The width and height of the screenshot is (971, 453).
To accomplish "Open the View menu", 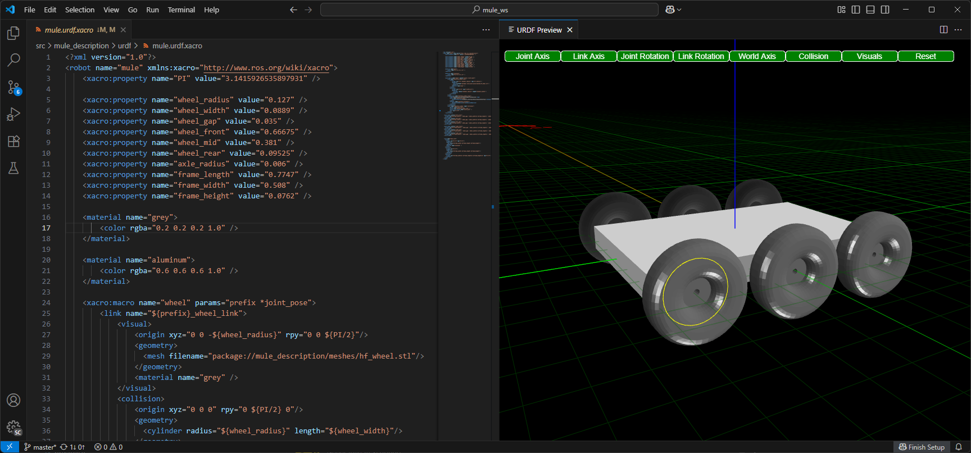I will pyautogui.click(x=111, y=10).
